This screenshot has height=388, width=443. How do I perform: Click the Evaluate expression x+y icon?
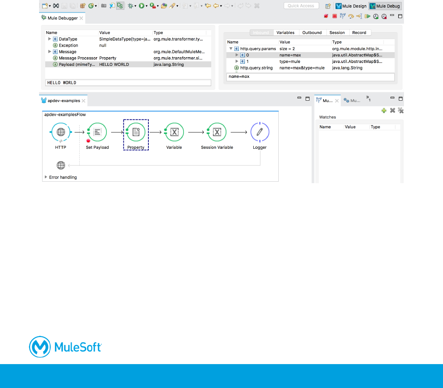click(x=343, y=16)
